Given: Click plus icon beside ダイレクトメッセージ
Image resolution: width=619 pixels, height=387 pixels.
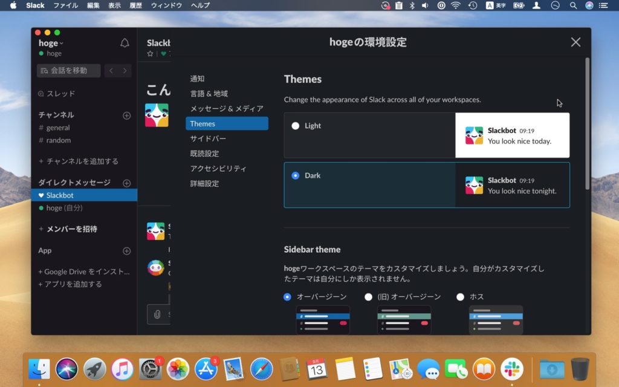Looking at the screenshot, I should pos(126,183).
